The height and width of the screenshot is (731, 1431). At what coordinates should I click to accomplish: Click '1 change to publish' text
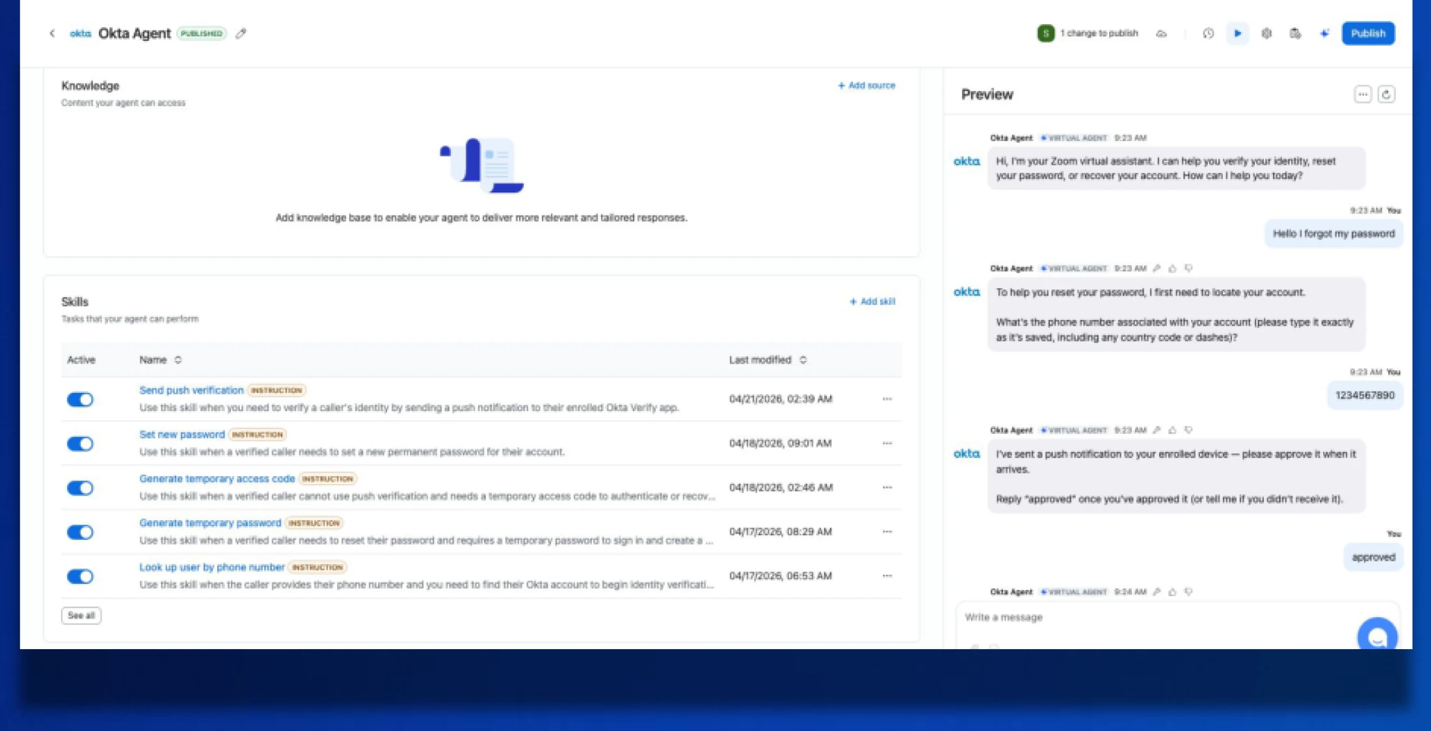pyautogui.click(x=1099, y=33)
